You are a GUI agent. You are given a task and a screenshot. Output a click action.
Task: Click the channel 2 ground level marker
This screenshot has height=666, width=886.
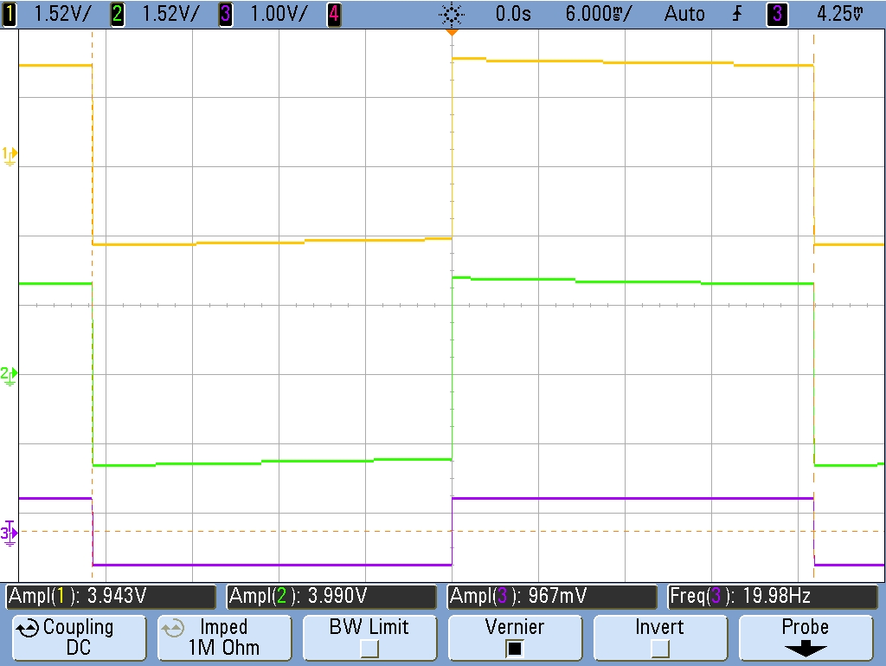coord(9,375)
